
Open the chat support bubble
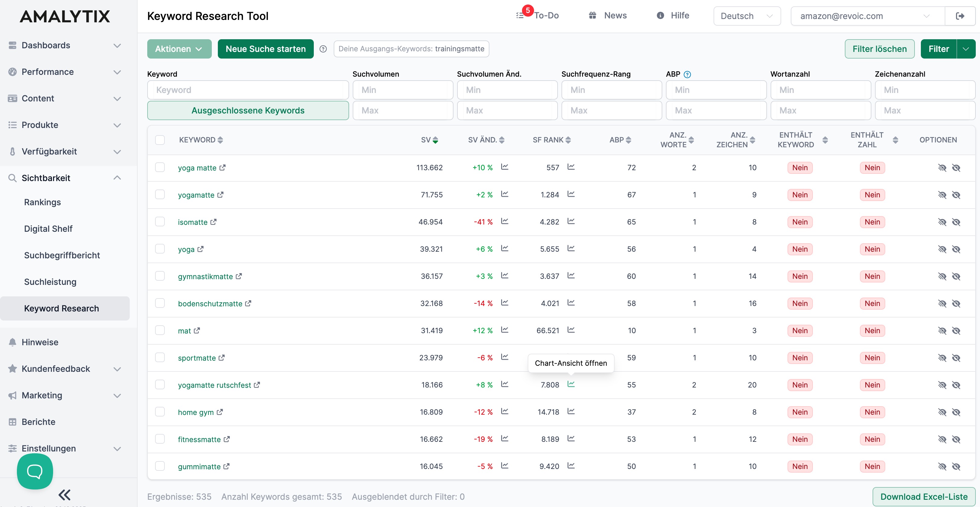tap(35, 471)
